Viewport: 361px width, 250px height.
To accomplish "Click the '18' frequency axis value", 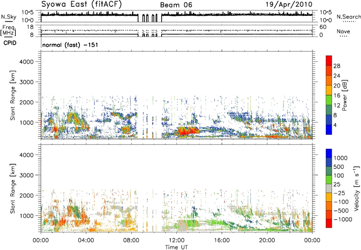I will click(x=30, y=27).
